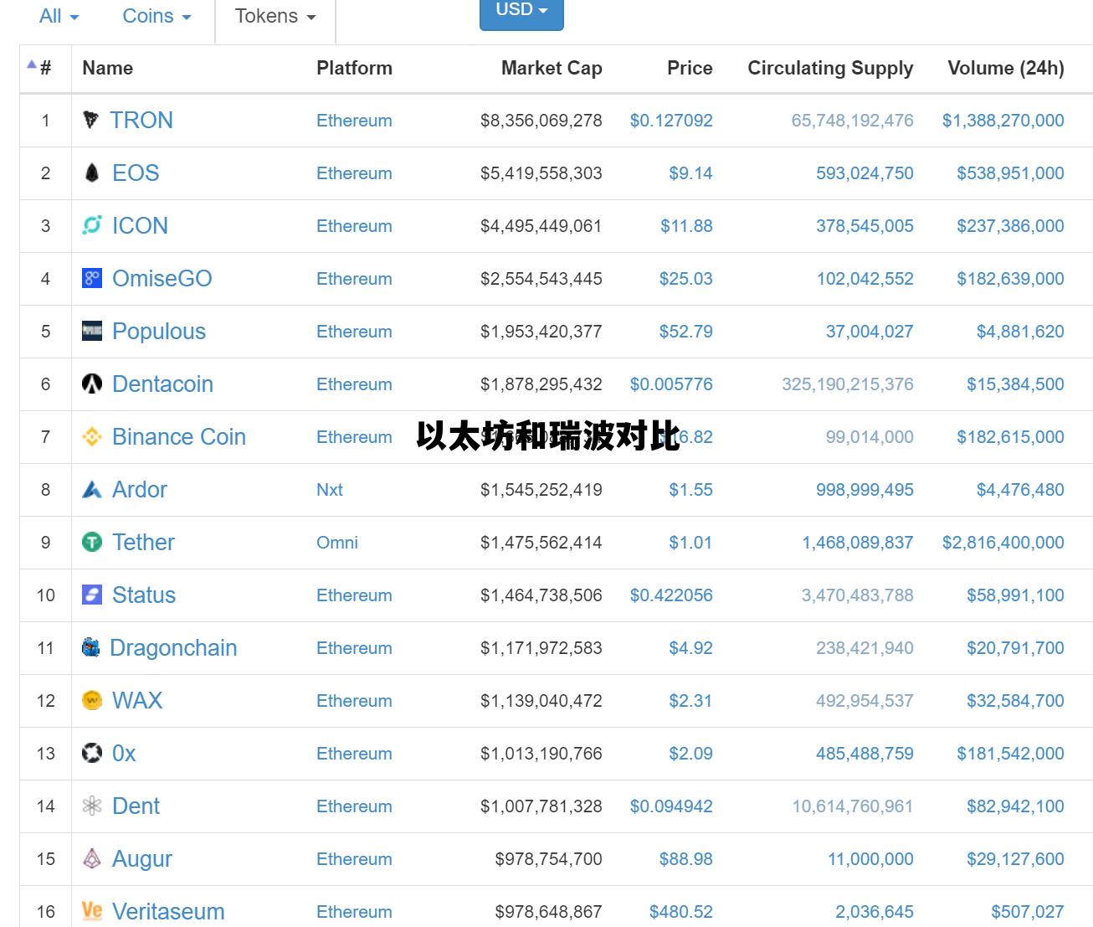Click Ardor market cap $1,545,252,419
Screen dimensions: 1093x927
(541, 489)
